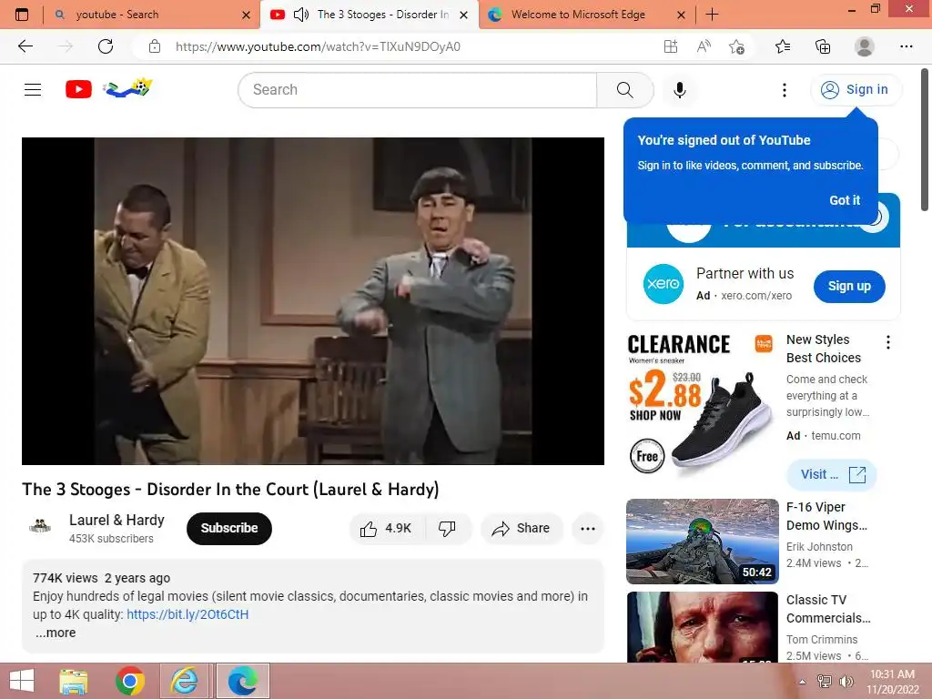
Task: Click the YouTube doodle next to logo
Action: coord(127,87)
